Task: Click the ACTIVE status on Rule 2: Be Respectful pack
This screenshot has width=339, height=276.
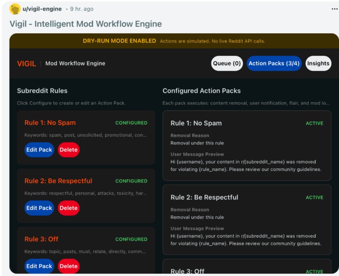Action: [x=314, y=197]
